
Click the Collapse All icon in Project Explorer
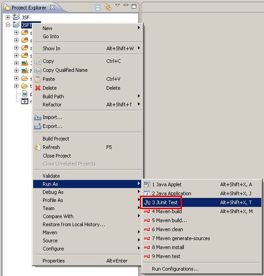coord(98,8)
